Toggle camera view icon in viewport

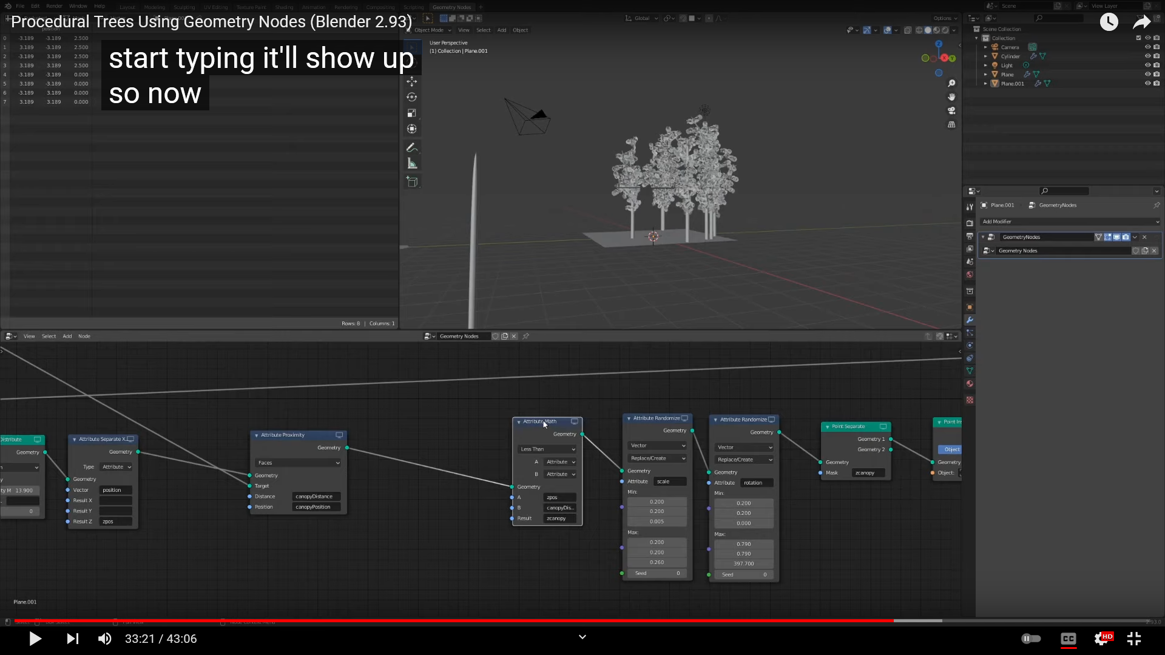click(x=951, y=110)
